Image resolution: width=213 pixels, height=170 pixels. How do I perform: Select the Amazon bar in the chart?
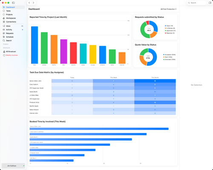103,55
